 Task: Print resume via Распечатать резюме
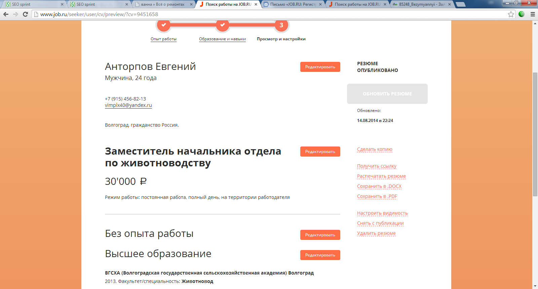pos(381,176)
